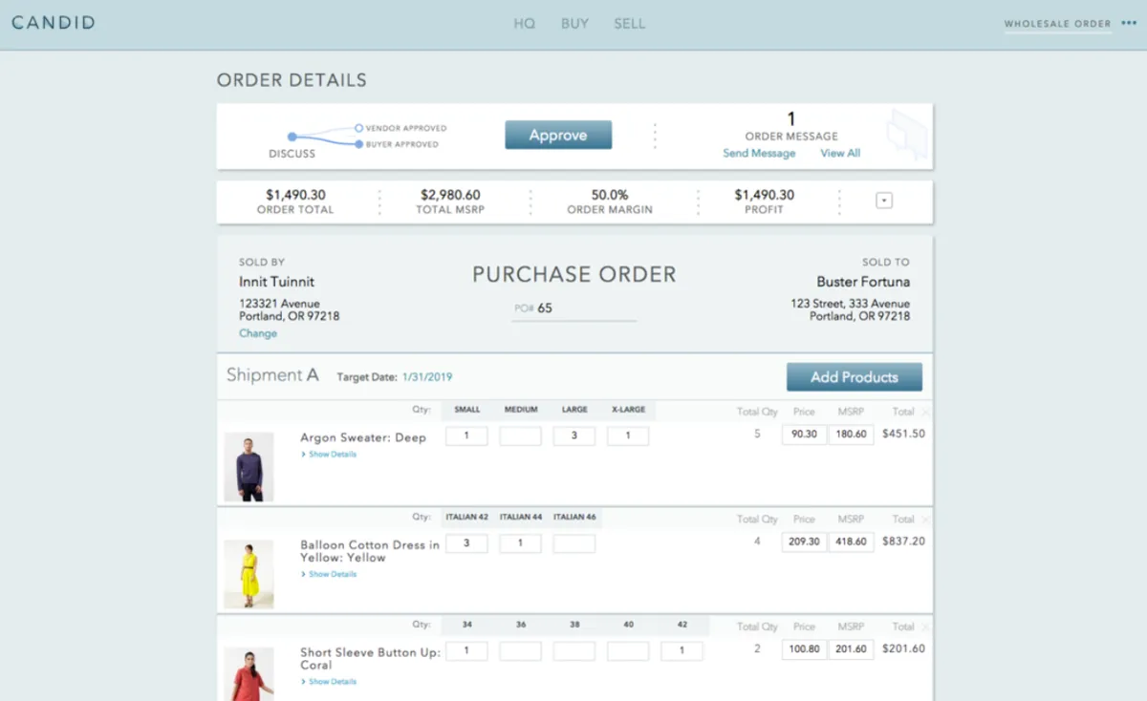Click the Argon Sweater product thumbnail

pyautogui.click(x=249, y=467)
